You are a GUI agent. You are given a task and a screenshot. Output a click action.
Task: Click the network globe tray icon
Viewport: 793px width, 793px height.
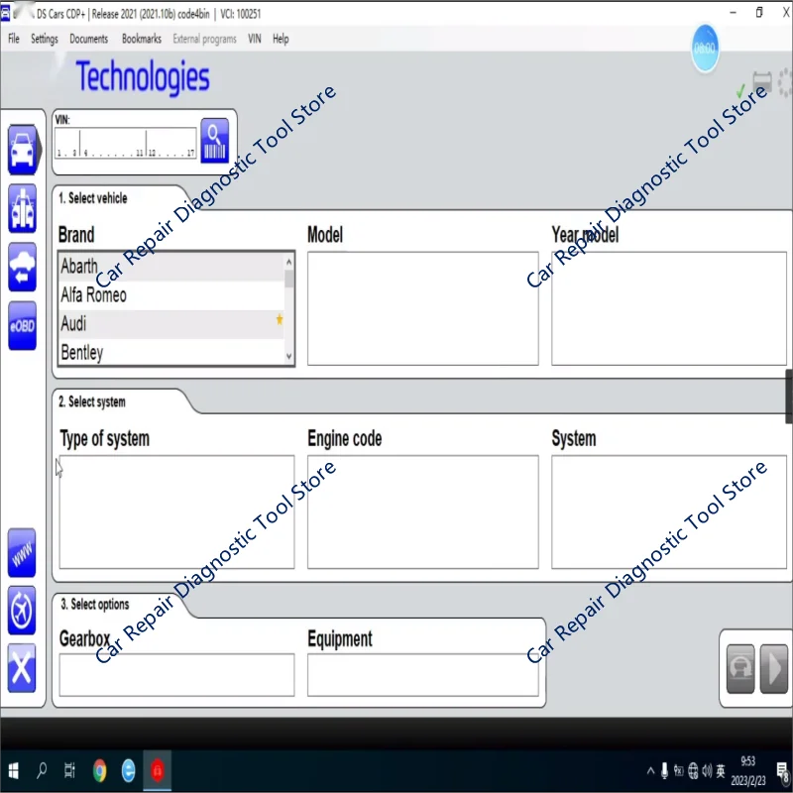pos(693,771)
